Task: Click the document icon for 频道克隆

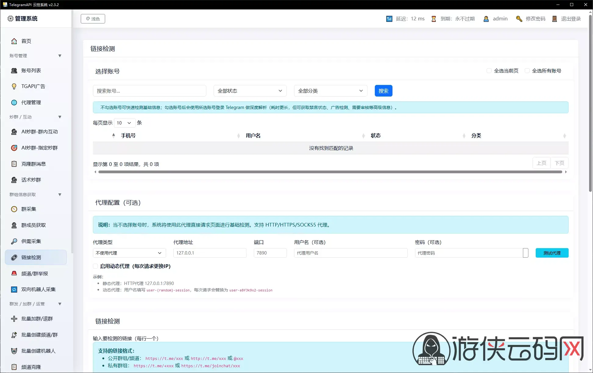Action: pyautogui.click(x=14, y=367)
